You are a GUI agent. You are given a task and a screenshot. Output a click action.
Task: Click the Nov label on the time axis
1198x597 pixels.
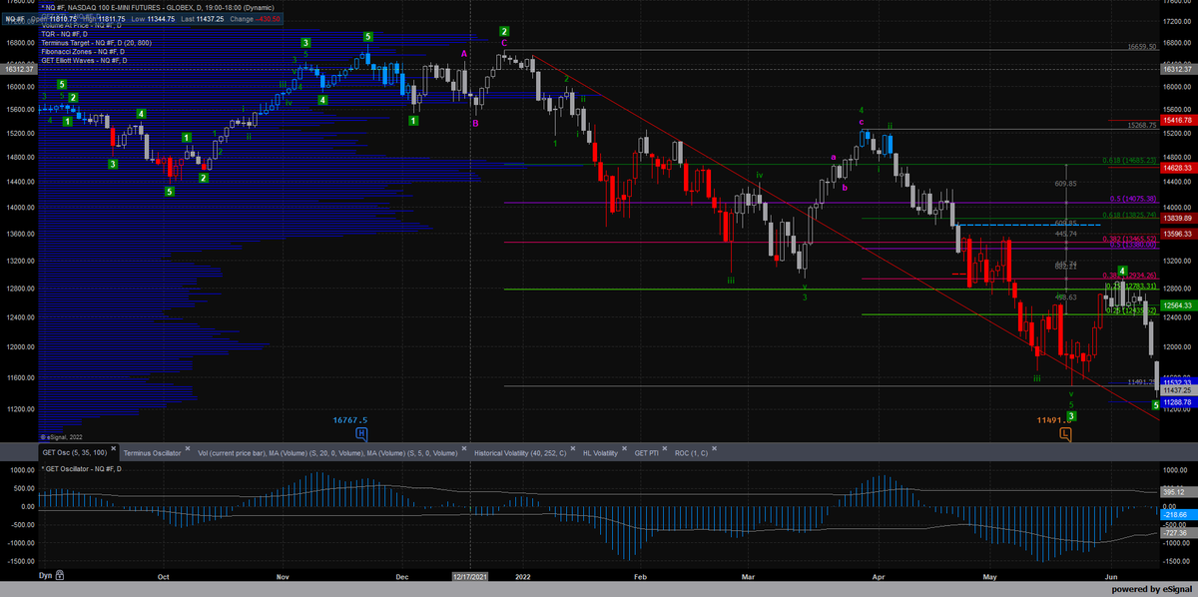(x=282, y=577)
